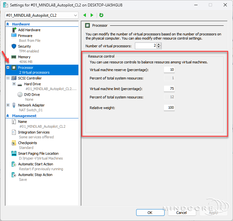
Task: Expand the Processor tree node
Action: pos(8,68)
